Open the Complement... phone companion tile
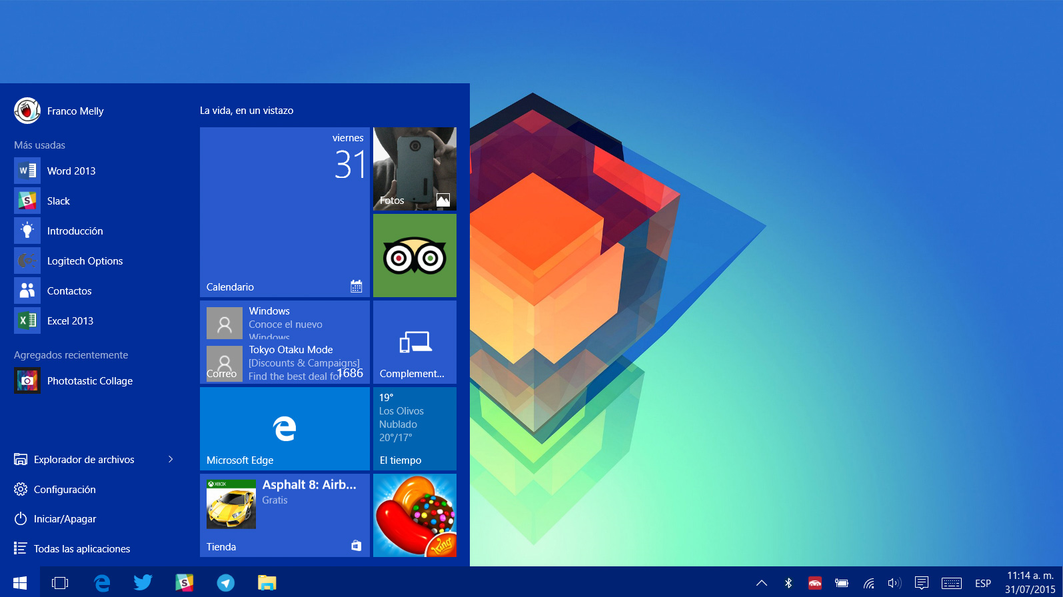 coord(415,342)
